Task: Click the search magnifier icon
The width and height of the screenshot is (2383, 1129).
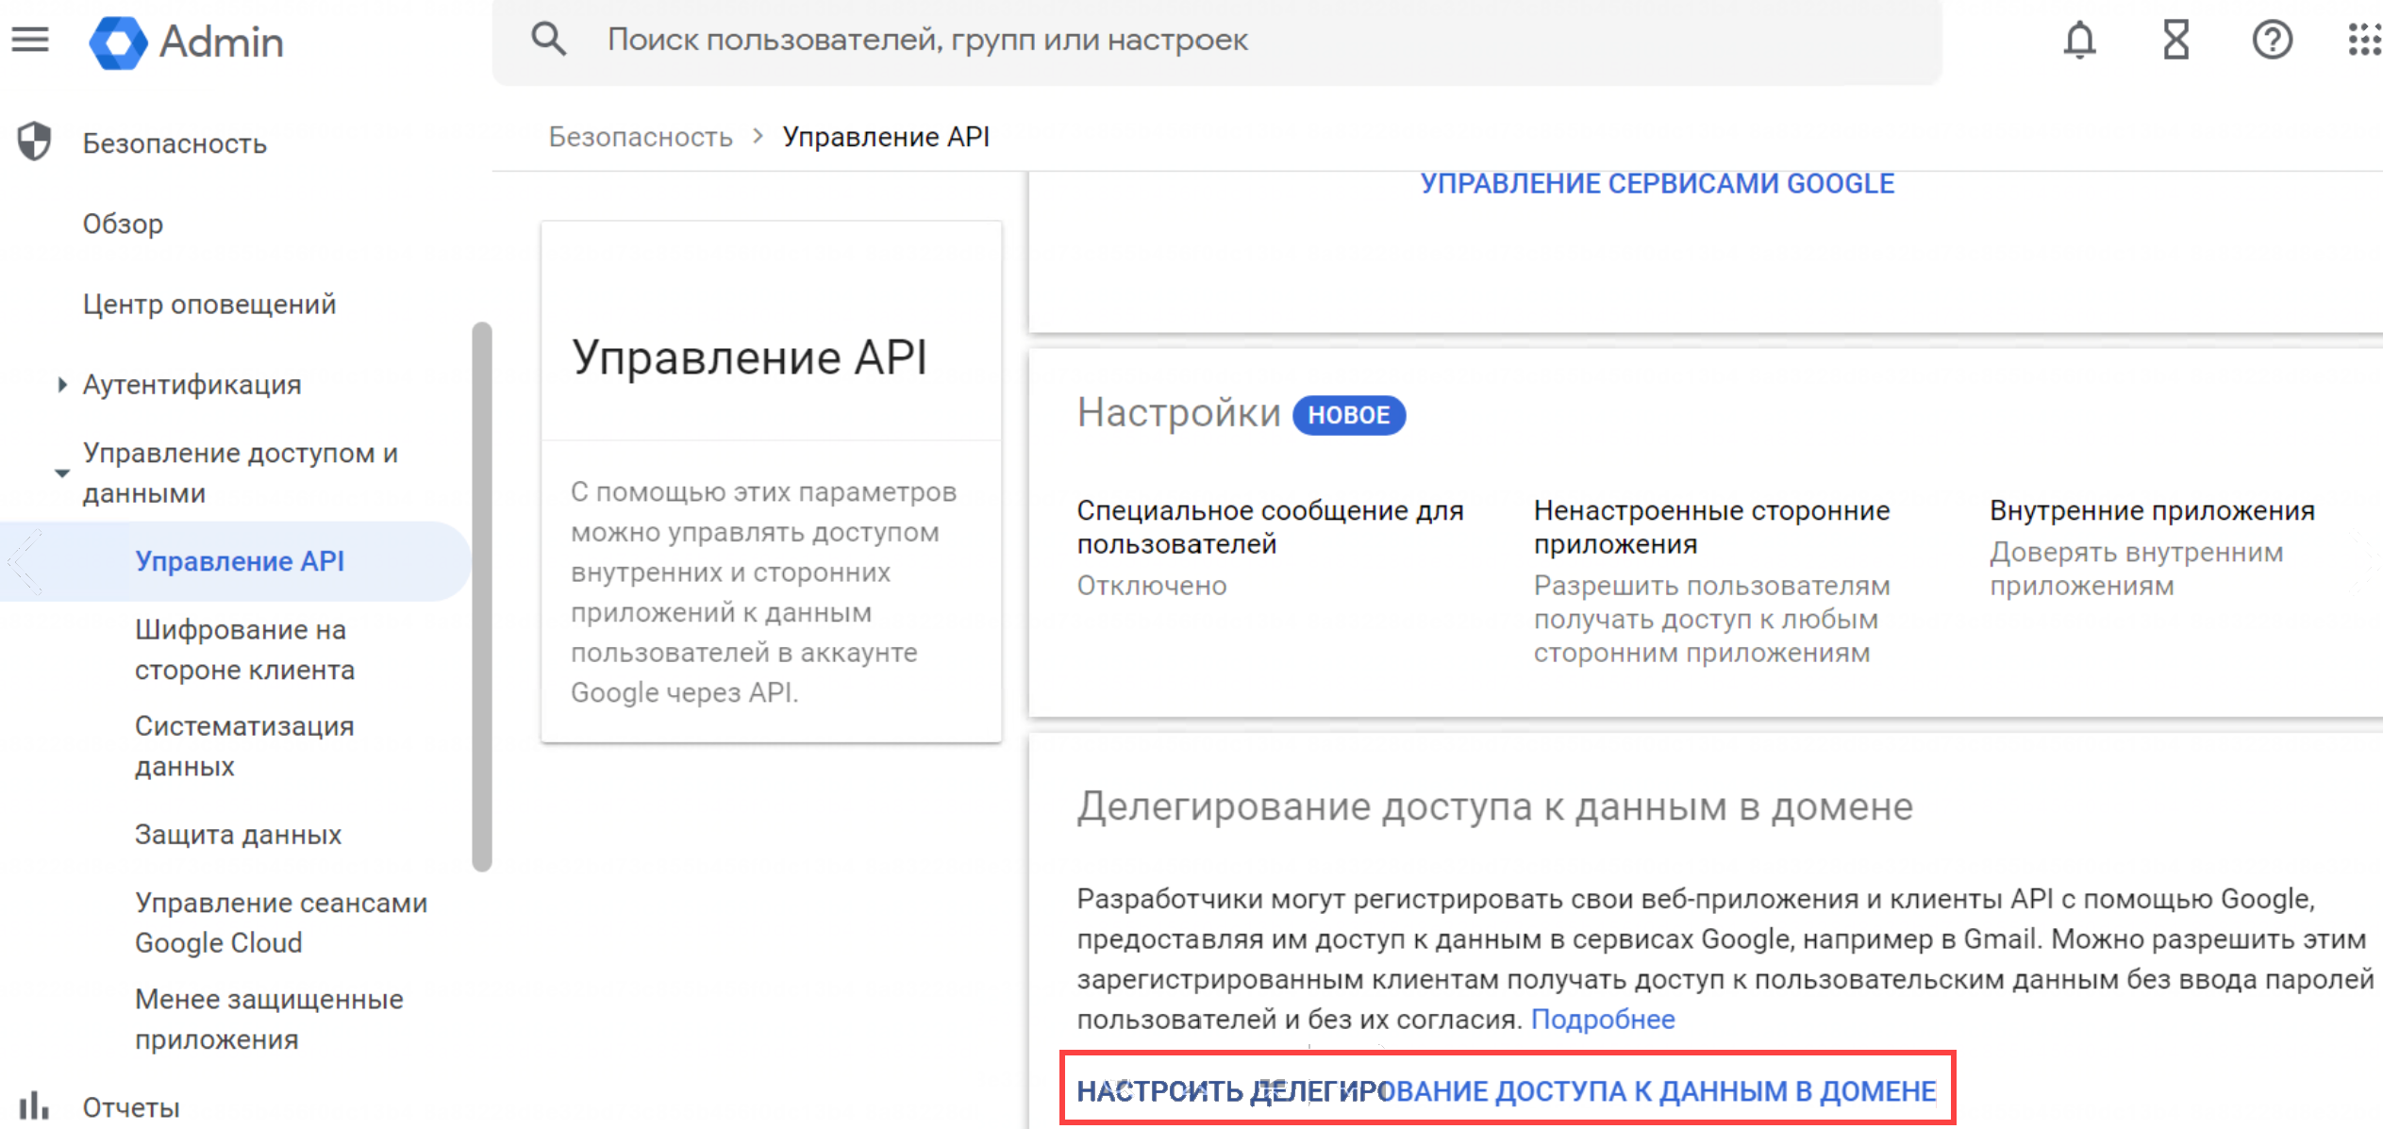Action: (548, 40)
